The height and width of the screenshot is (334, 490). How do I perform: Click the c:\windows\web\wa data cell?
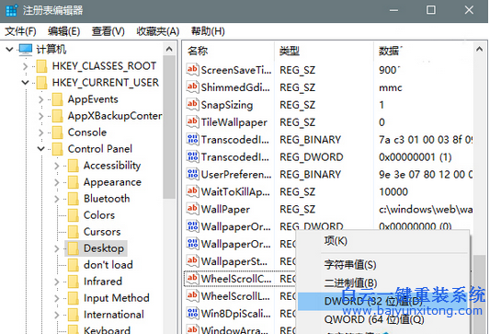(426, 209)
